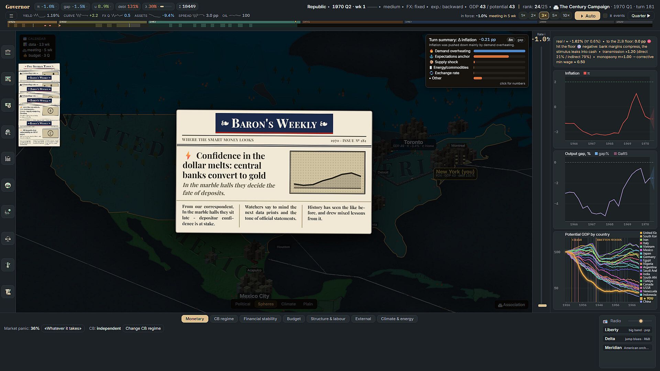
Task: Open the Climate & energy tab
Action: click(397, 319)
